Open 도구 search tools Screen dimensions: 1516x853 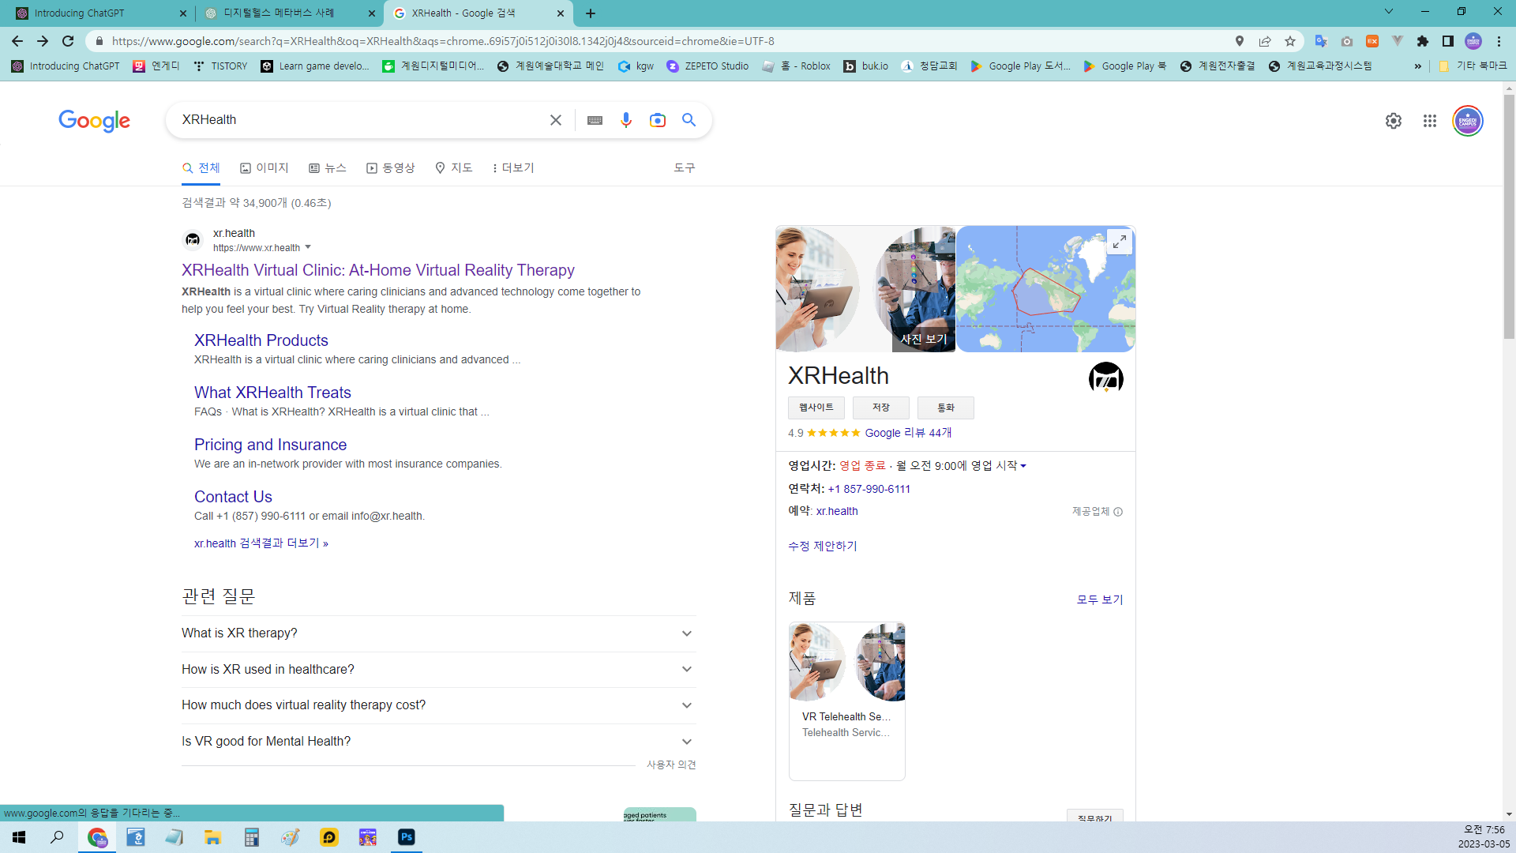[x=684, y=167]
